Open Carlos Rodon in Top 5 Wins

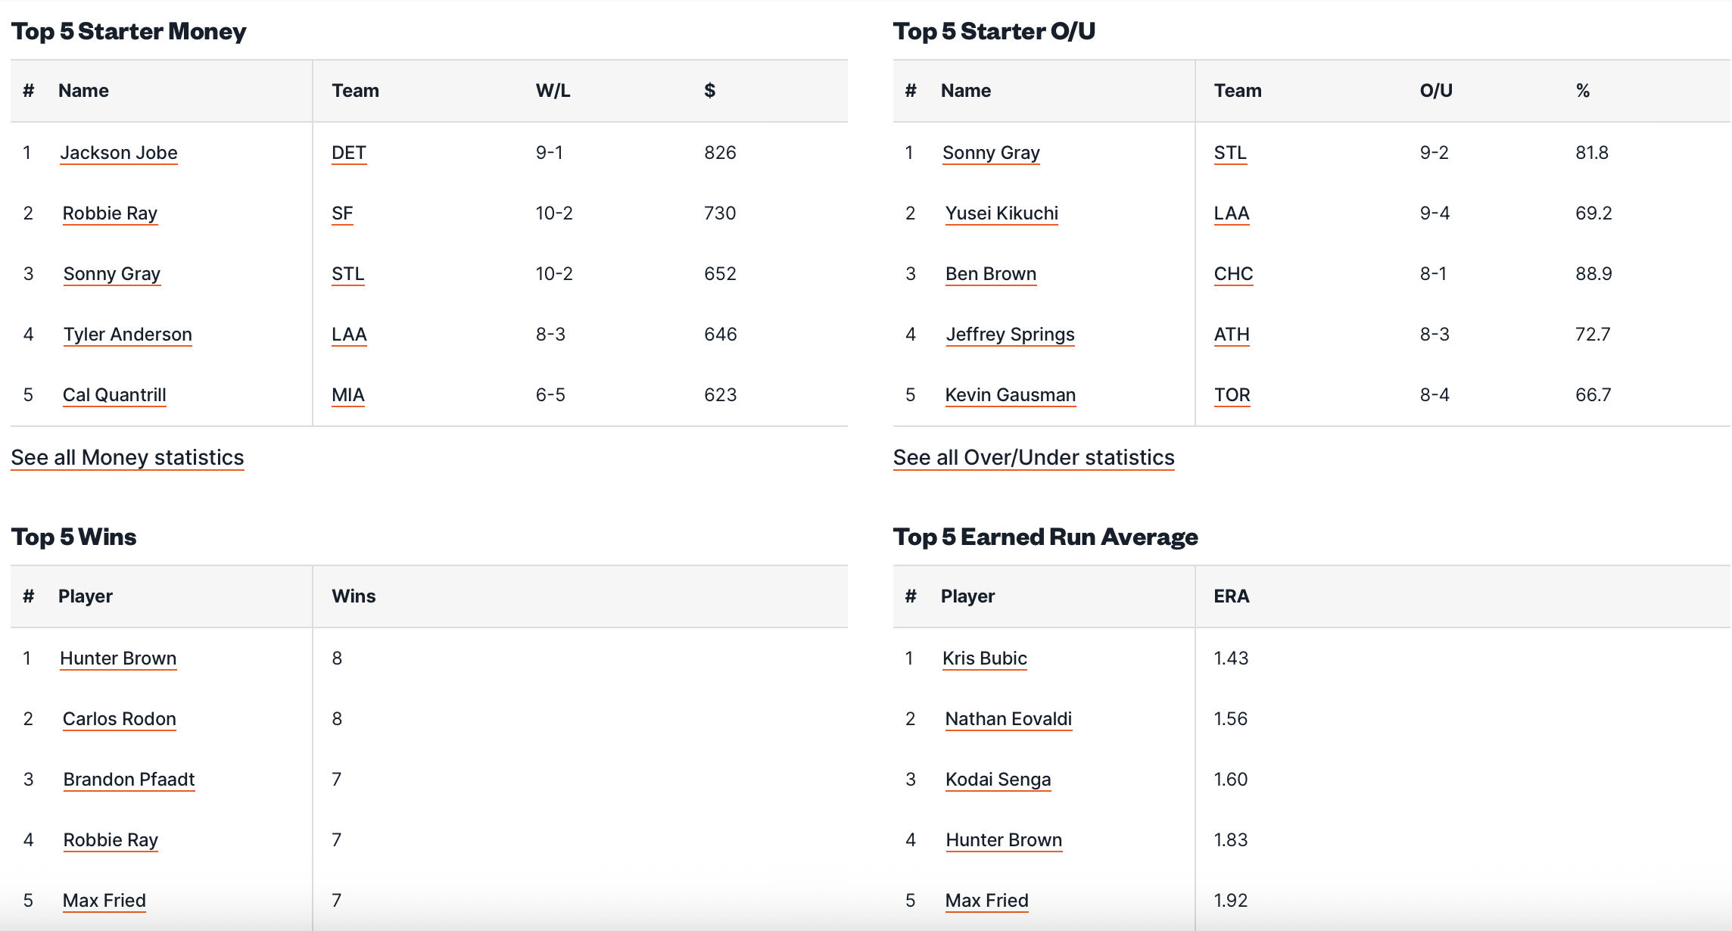pos(120,719)
